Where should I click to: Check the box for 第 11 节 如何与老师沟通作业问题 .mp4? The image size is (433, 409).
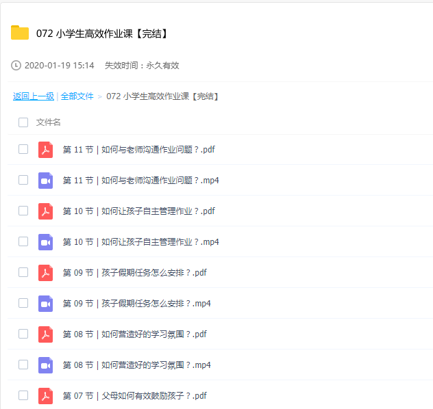coord(23,180)
